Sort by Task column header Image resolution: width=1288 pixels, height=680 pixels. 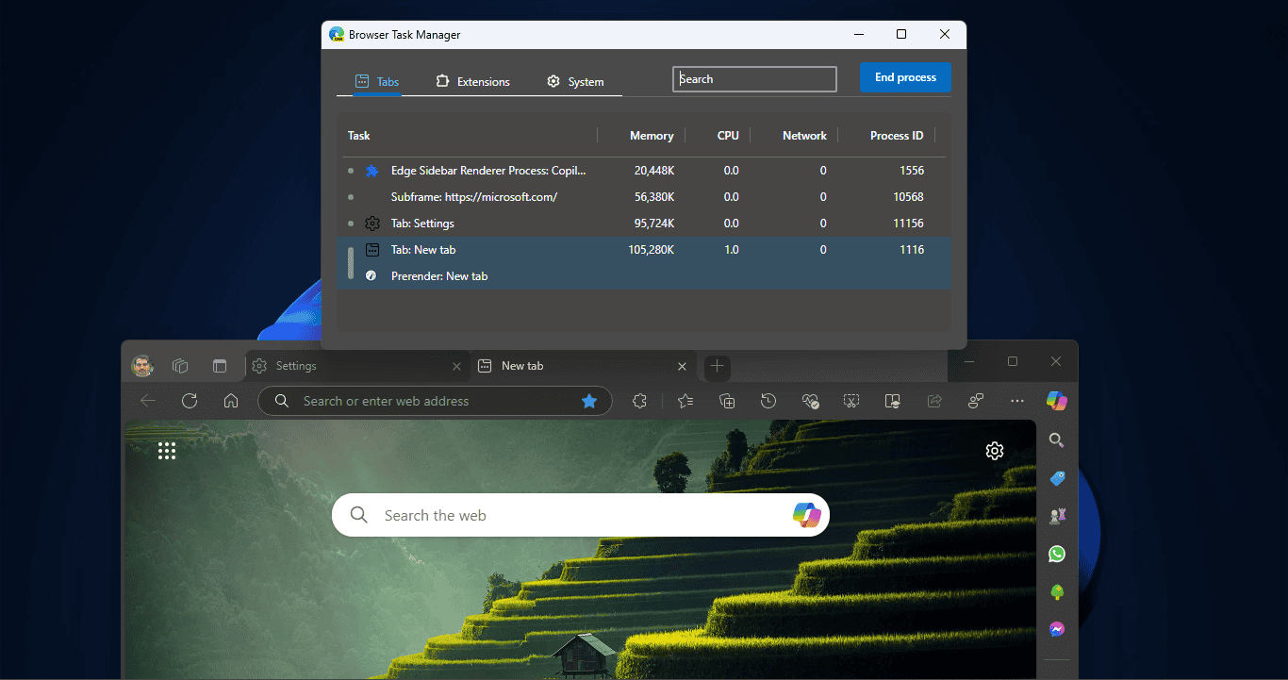click(x=359, y=136)
